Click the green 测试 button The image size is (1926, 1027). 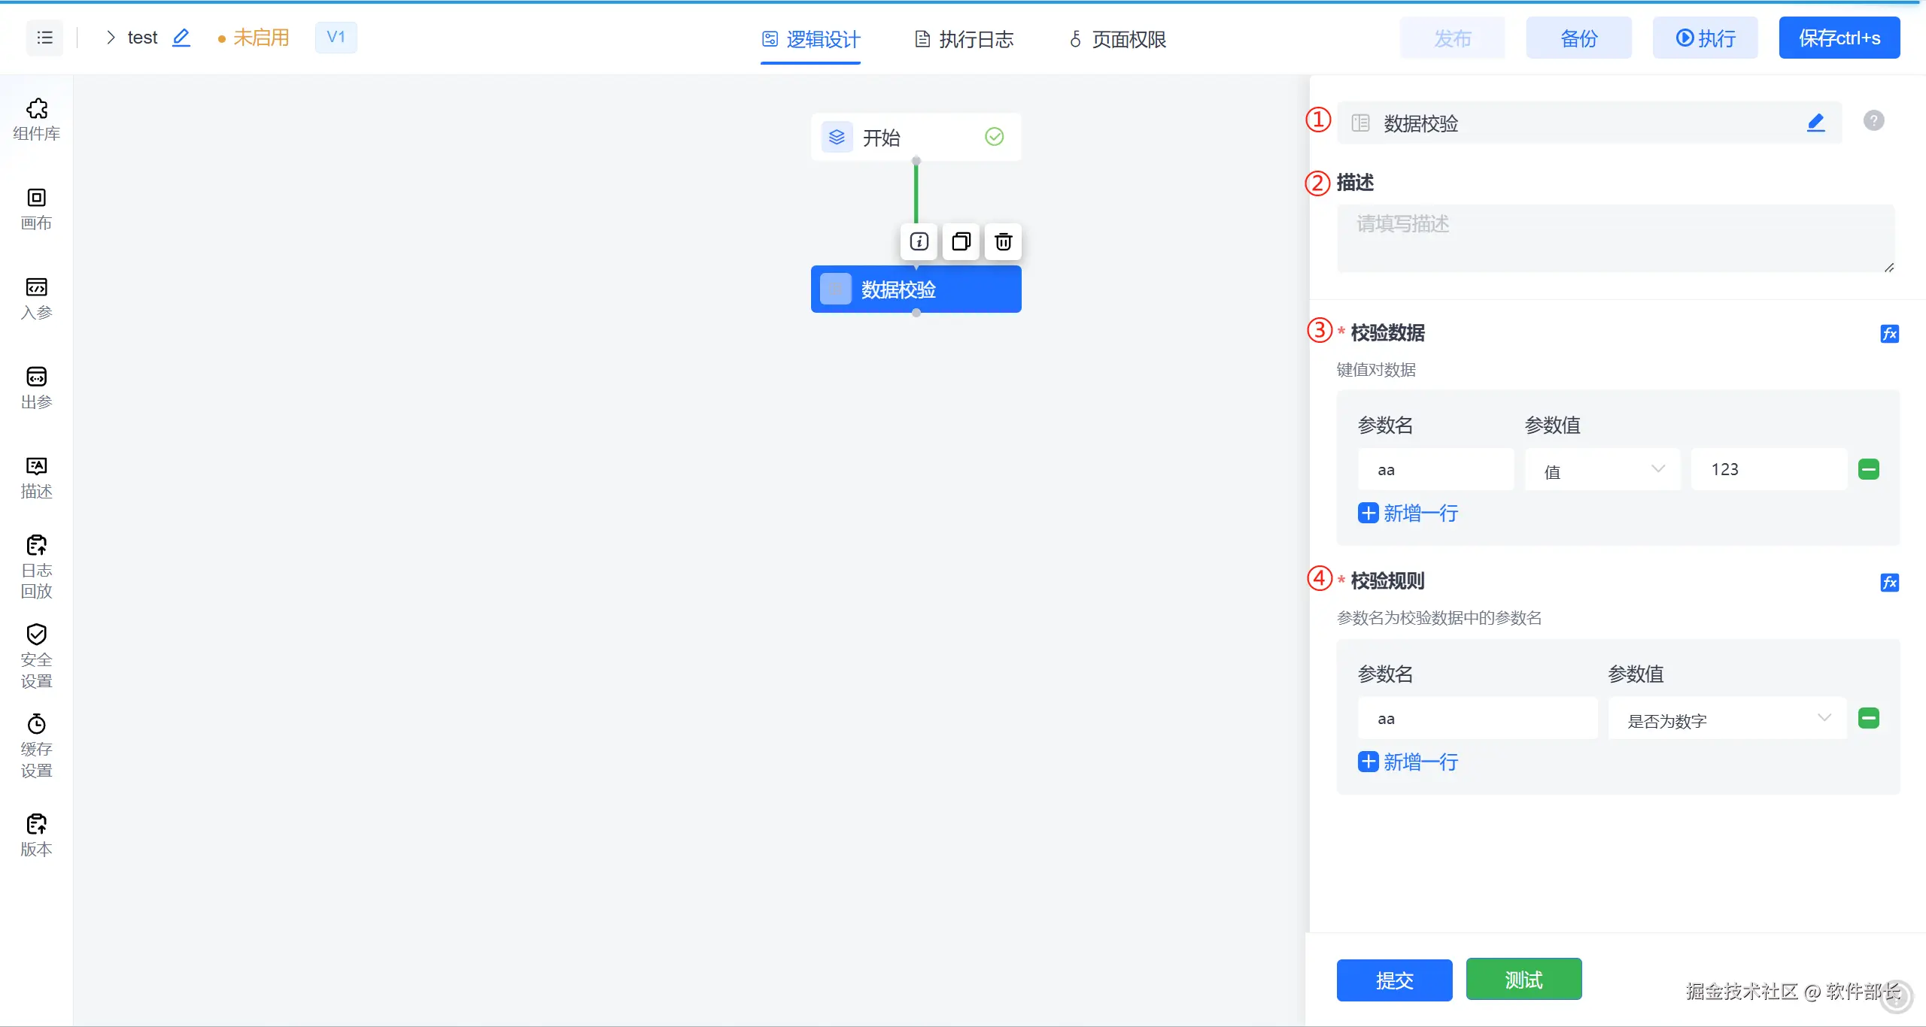point(1523,979)
